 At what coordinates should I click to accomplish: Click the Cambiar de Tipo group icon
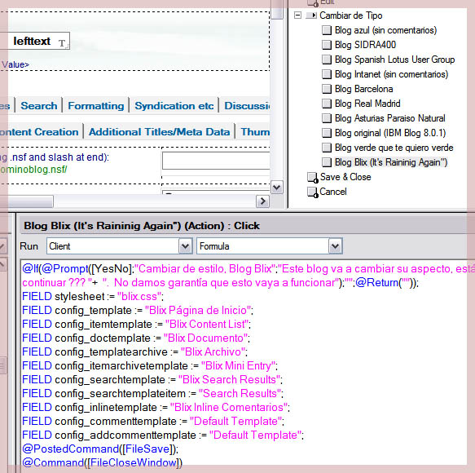(x=311, y=15)
